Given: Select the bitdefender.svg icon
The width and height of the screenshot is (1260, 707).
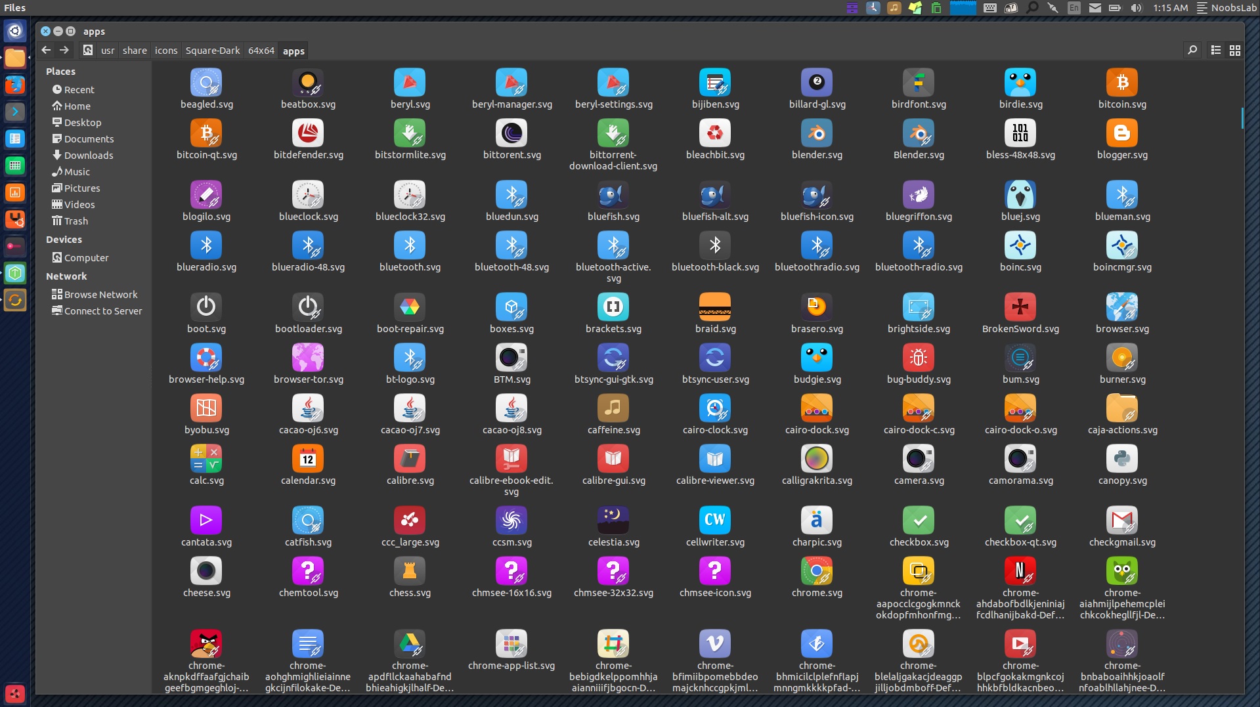Looking at the screenshot, I should click(308, 133).
